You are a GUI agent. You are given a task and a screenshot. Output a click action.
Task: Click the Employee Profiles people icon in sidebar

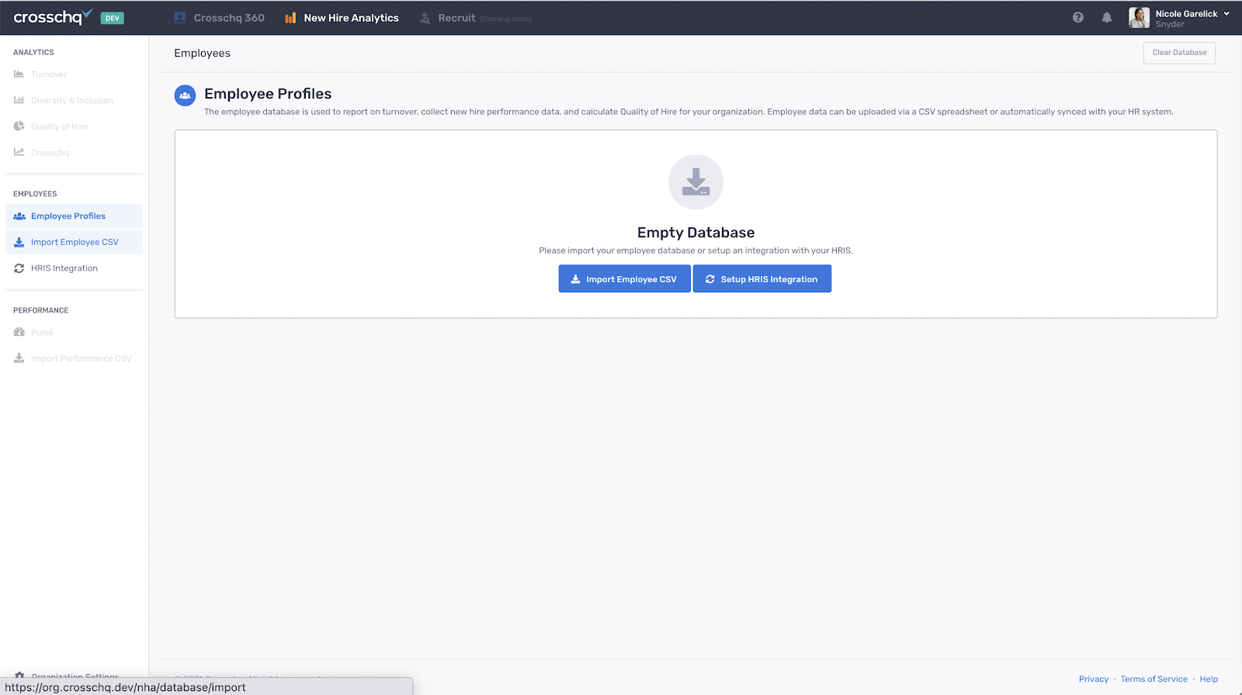pos(19,216)
